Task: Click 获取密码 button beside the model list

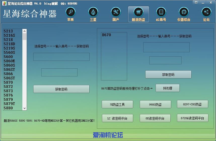Action: click(61, 89)
